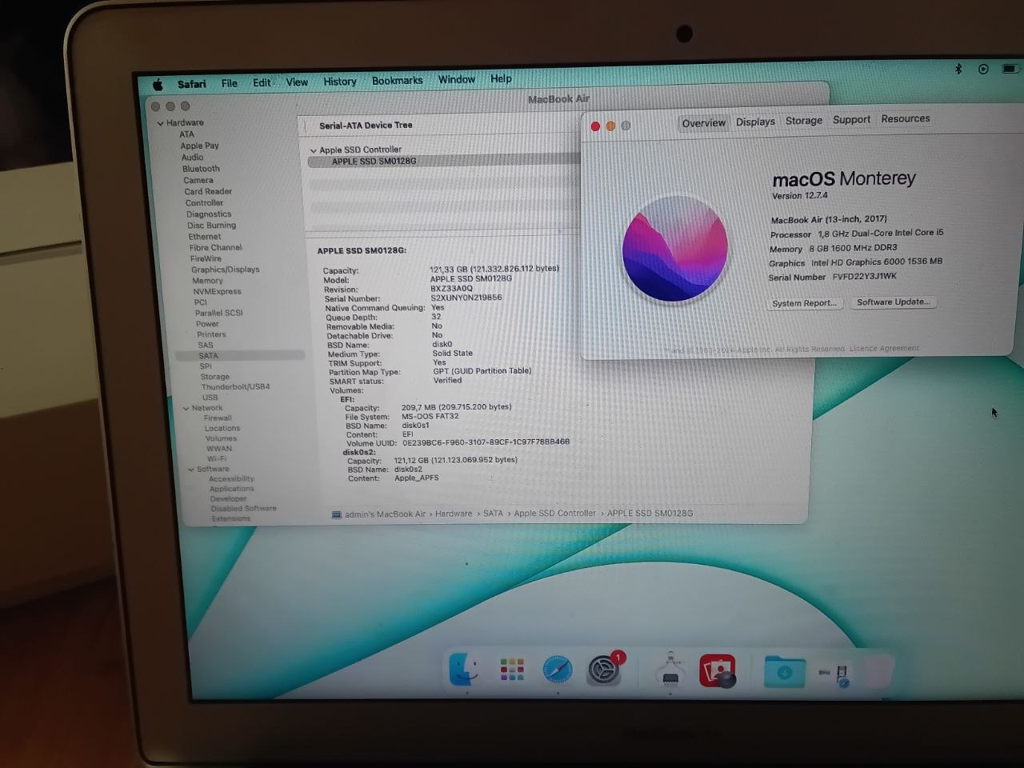Viewport: 1024px width, 768px height.
Task: Collapse the Network section in sidebar
Action: click(186, 408)
